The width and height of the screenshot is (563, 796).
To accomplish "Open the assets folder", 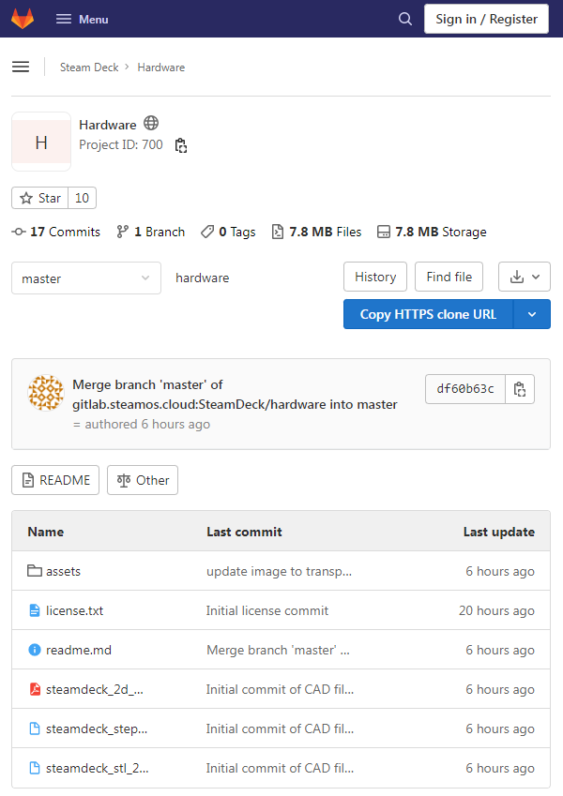I will [63, 571].
